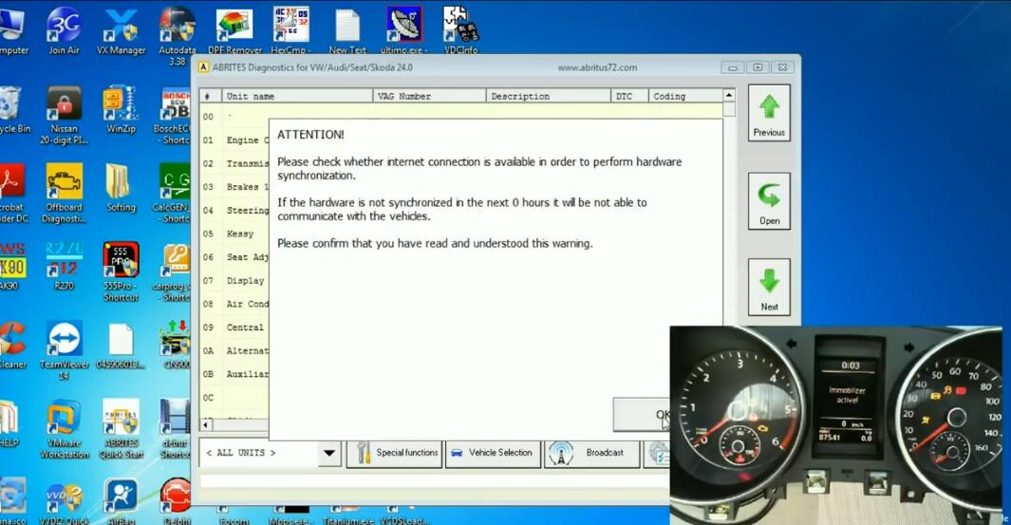Viewport: 1011px width, 525px height.
Task: Click the Previous arrow button
Action: [769, 114]
